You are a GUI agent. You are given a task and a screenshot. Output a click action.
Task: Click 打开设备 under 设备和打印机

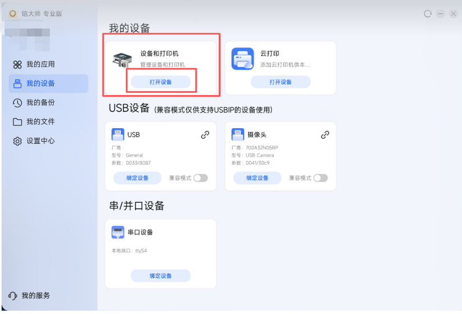(160, 82)
